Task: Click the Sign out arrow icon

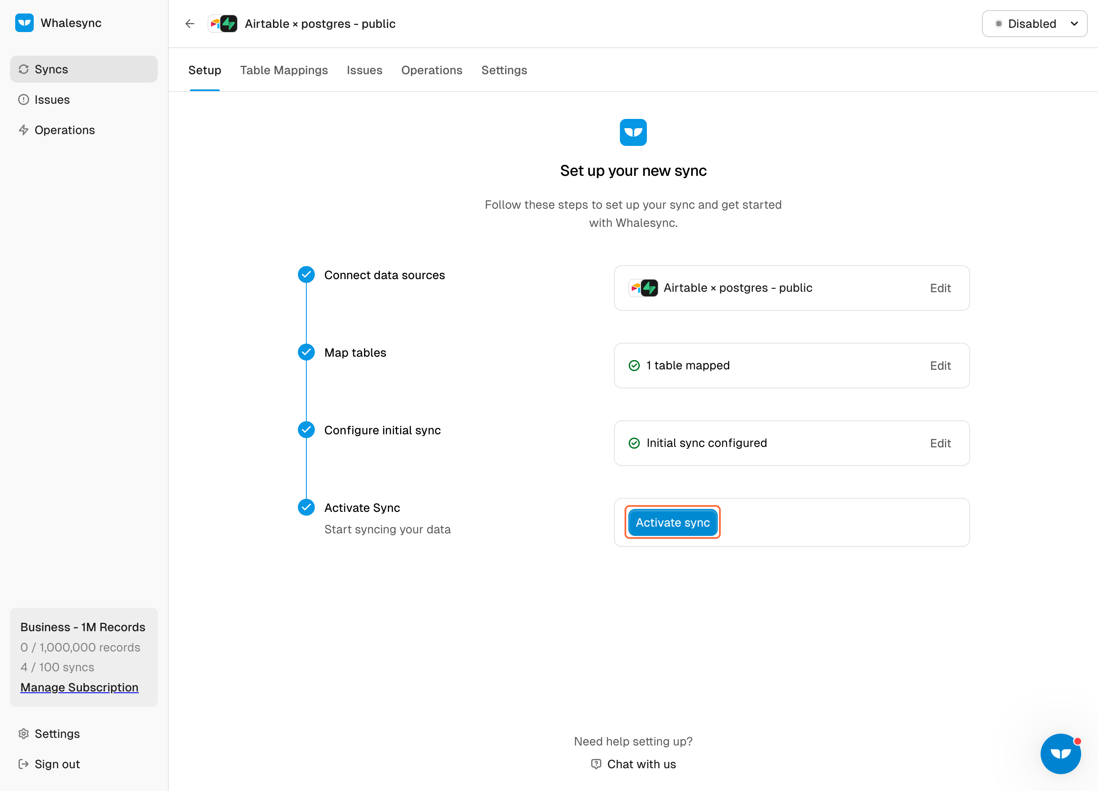Action: [24, 764]
